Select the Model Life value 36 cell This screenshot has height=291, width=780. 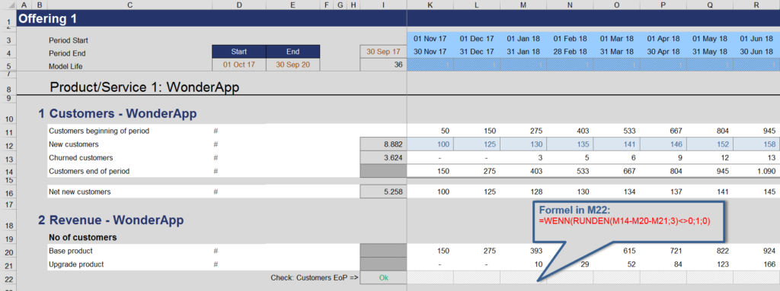click(383, 65)
